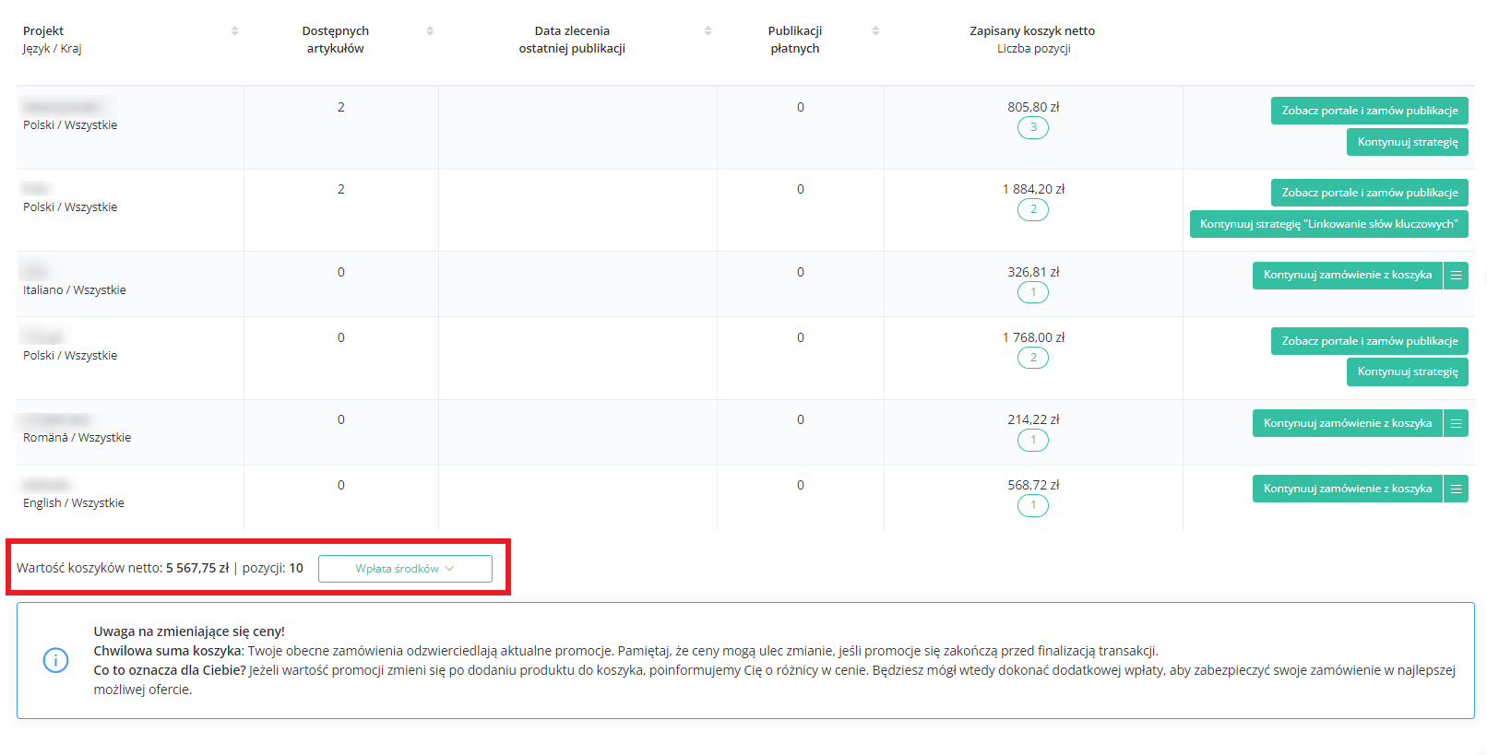Click Zobacz portale button in first row
The width and height of the screenshot is (1487, 755).
pos(1369,111)
